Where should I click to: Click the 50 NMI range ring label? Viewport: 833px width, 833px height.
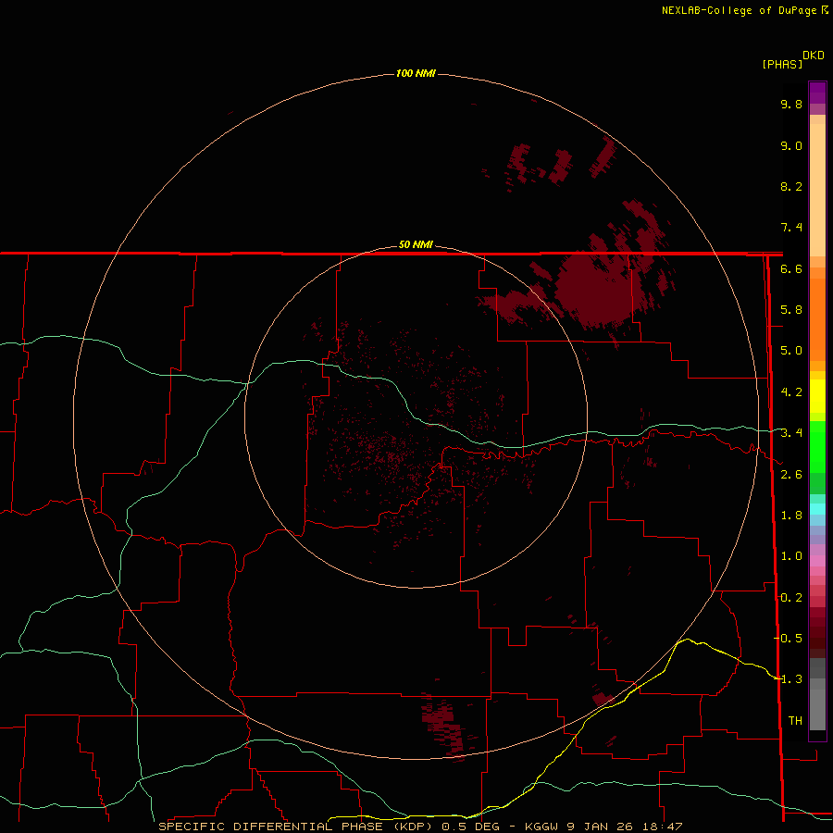pyautogui.click(x=416, y=244)
